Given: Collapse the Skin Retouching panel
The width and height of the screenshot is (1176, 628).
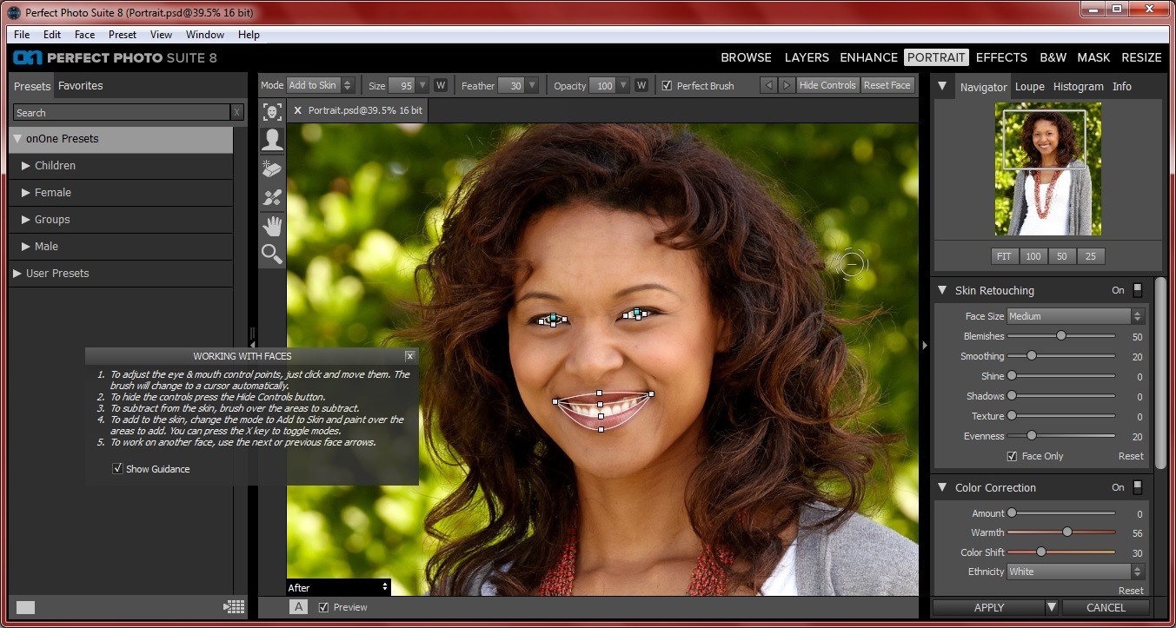Looking at the screenshot, I should pos(942,290).
